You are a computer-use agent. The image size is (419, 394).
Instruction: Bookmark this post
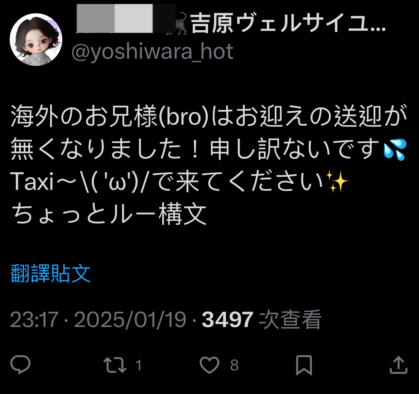click(x=304, y=365)
